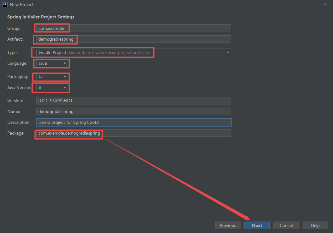
Task: Open the Java Version dropdown showing 8
Action: [52, 88]
